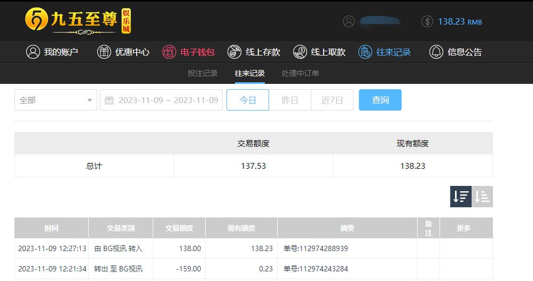
Task: Switch to 投注记录 tab
Action: point(202,73)
